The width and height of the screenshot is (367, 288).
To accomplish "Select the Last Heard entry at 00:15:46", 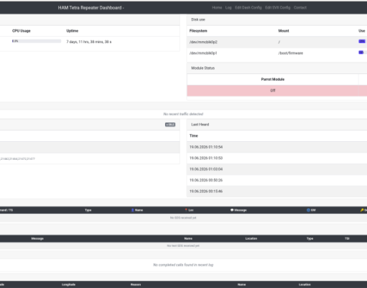I will [x=206, y=192].
